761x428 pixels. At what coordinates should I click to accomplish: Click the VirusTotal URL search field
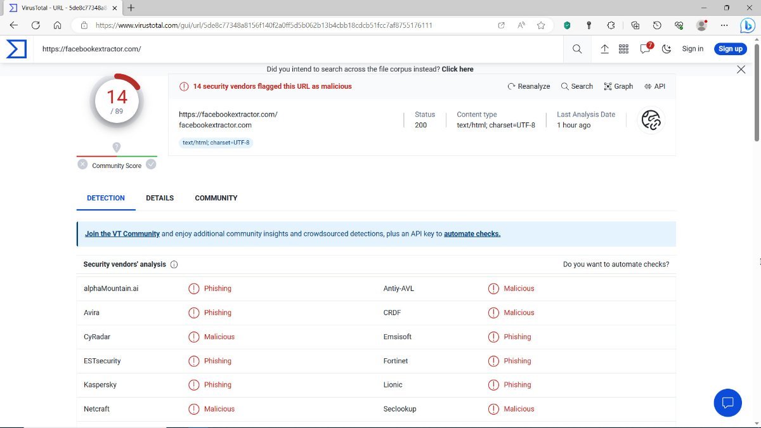(x=298, y=49)
